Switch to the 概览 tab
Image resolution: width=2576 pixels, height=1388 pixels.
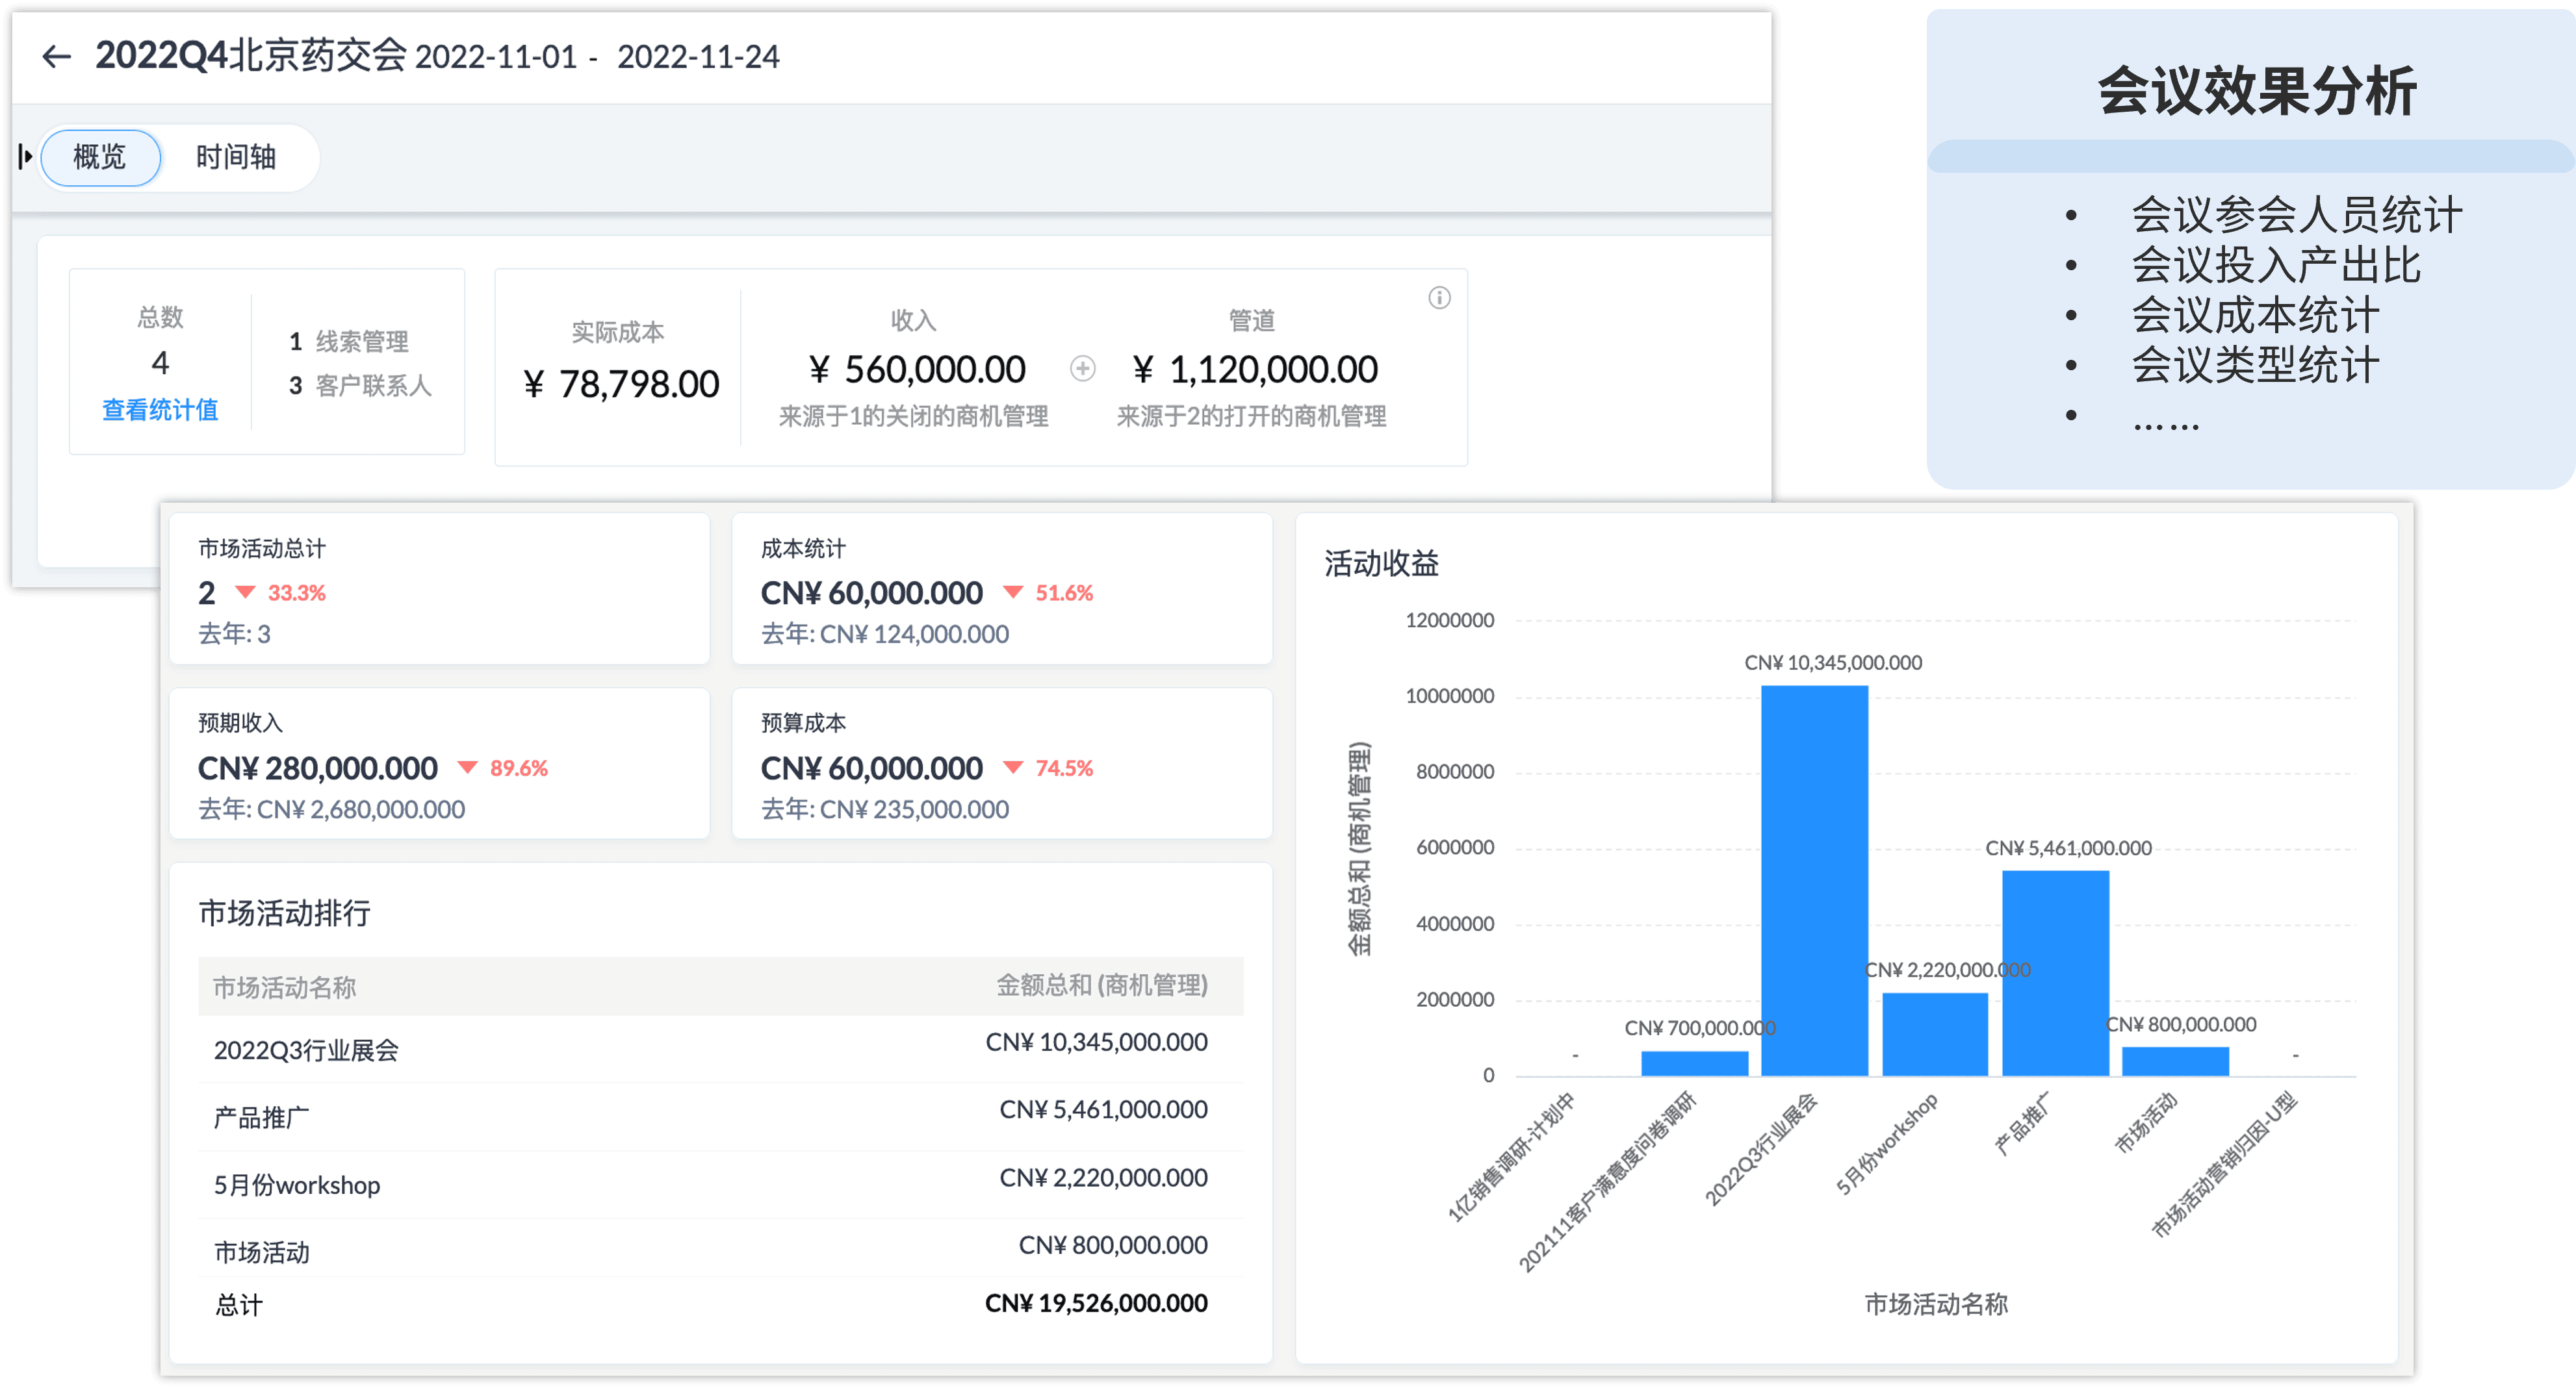100,157
